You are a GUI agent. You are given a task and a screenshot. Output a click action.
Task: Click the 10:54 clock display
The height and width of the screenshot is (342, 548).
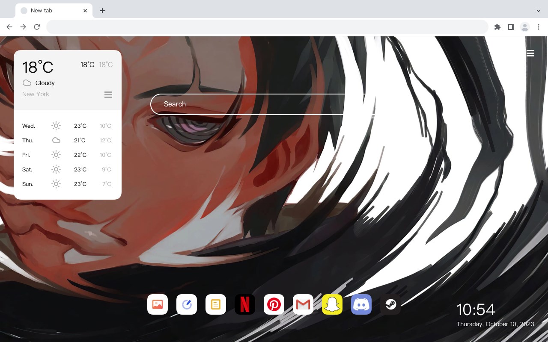476,310
